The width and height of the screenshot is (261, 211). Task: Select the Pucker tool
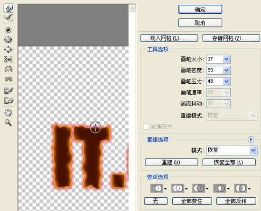click(x=9, y=40)
